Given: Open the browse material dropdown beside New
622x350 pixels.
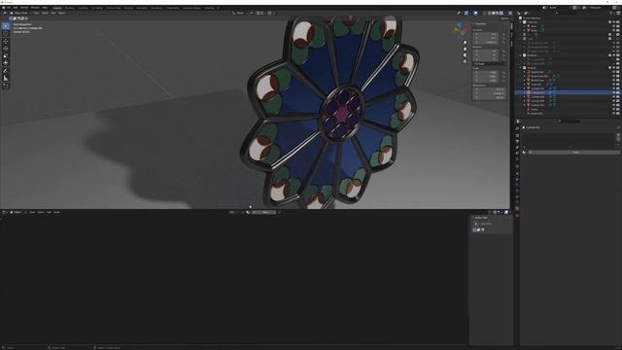Looking at the screenshot, I should tap(525, 153).
